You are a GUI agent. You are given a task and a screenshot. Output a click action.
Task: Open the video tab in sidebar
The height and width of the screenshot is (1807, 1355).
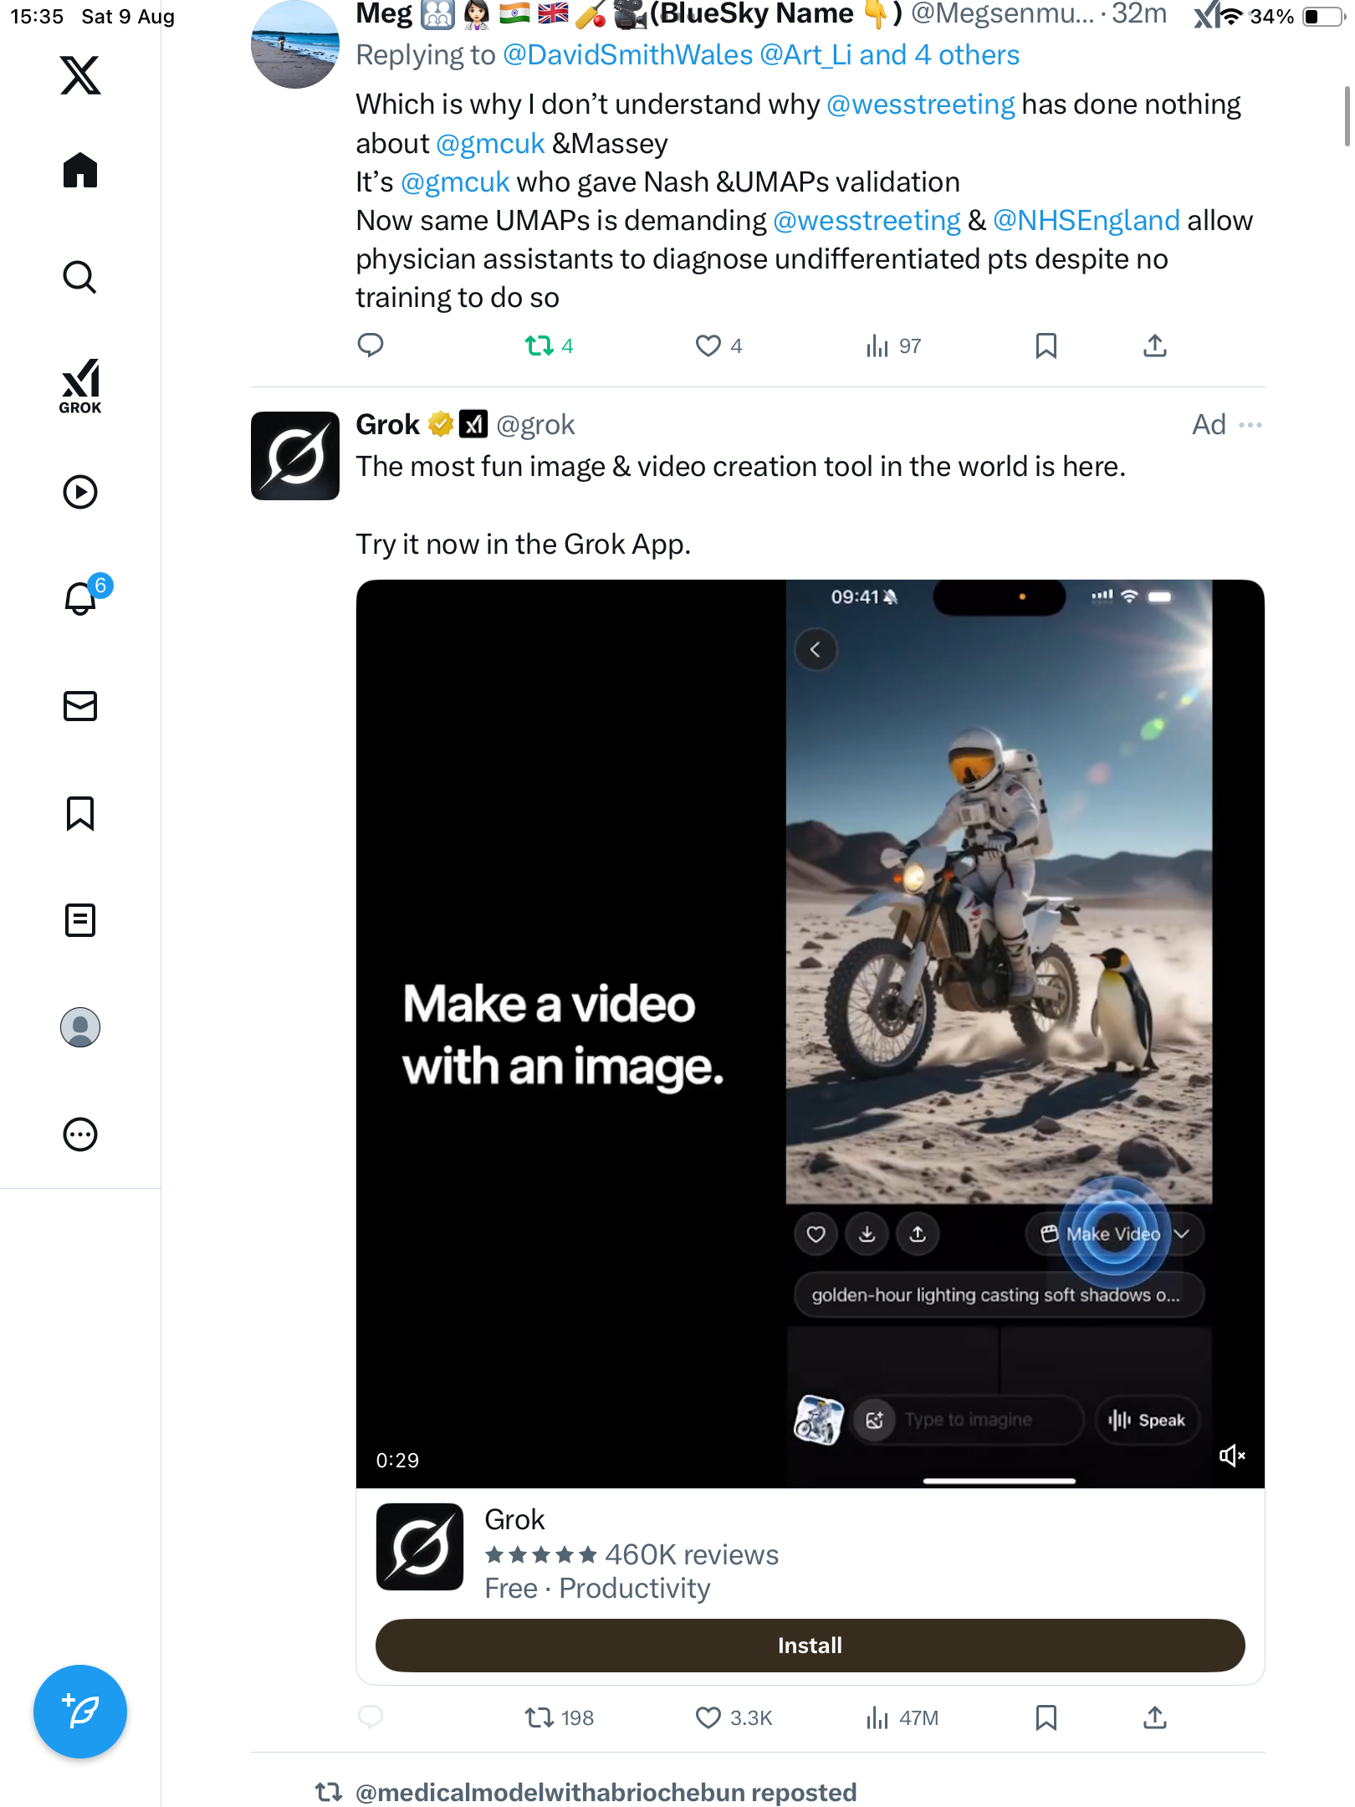coord(80,492)
